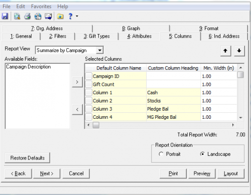Select the Column 4 row selector
Viewport: 251px width, 195px height.
89,117
